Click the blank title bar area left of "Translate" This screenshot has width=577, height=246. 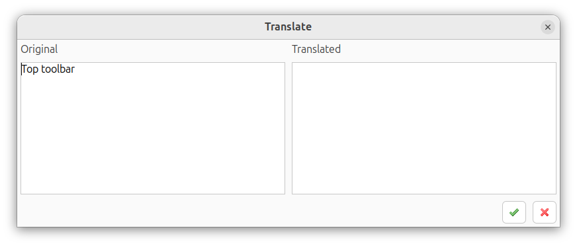[140, 27]
